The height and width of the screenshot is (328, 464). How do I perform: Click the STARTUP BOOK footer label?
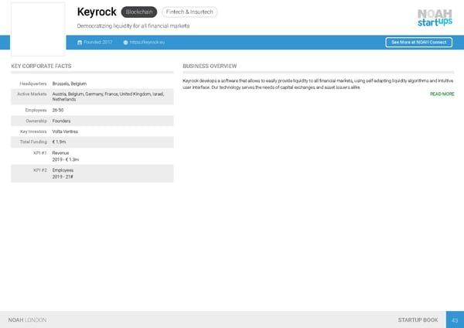418,319
